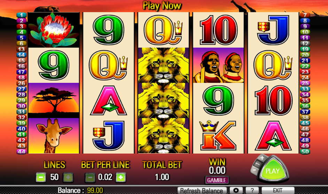
Task: Increase bet per line with plus button
Action: tap(121, 178)
